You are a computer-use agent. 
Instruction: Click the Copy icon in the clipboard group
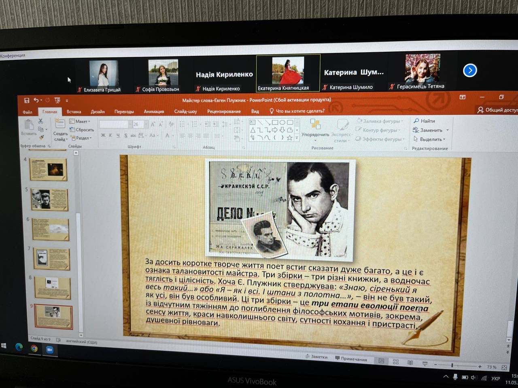pos(40,129)
